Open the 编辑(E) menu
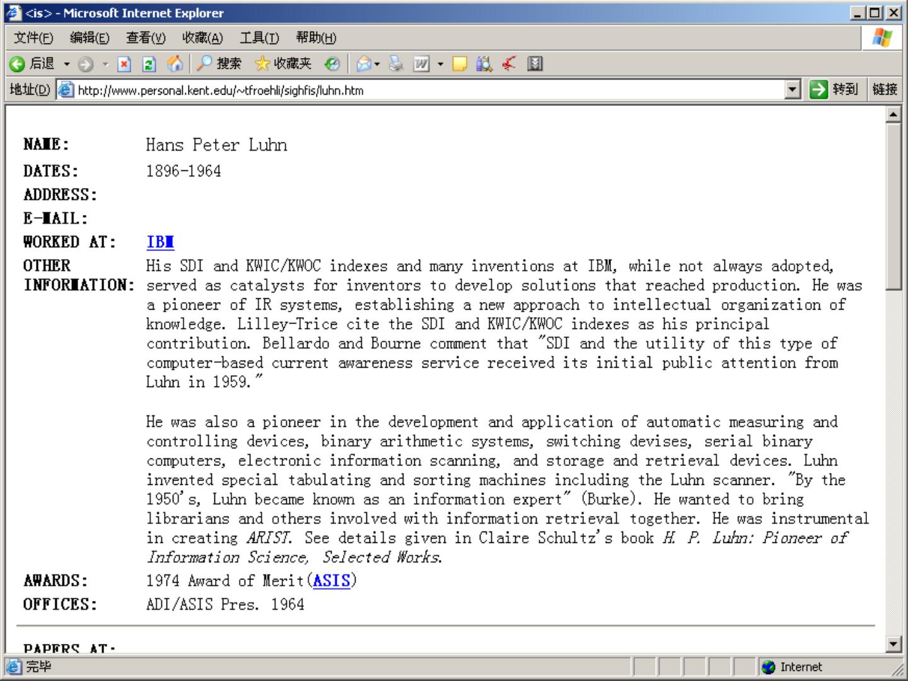The image size is (908, 681). coord(90,38)
